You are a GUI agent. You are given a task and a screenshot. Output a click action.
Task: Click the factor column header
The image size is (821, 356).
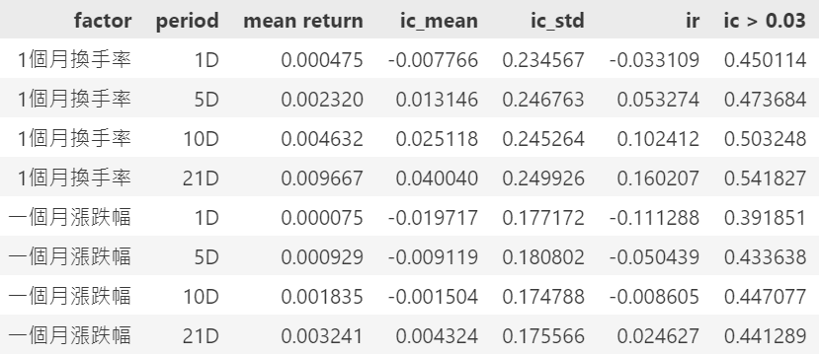[103, 21]
